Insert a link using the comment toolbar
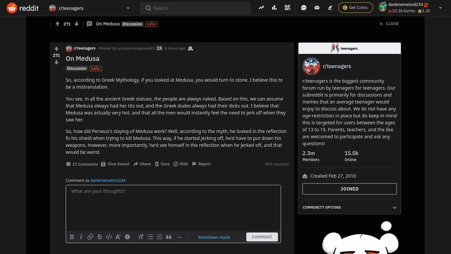 click(90, 237)
